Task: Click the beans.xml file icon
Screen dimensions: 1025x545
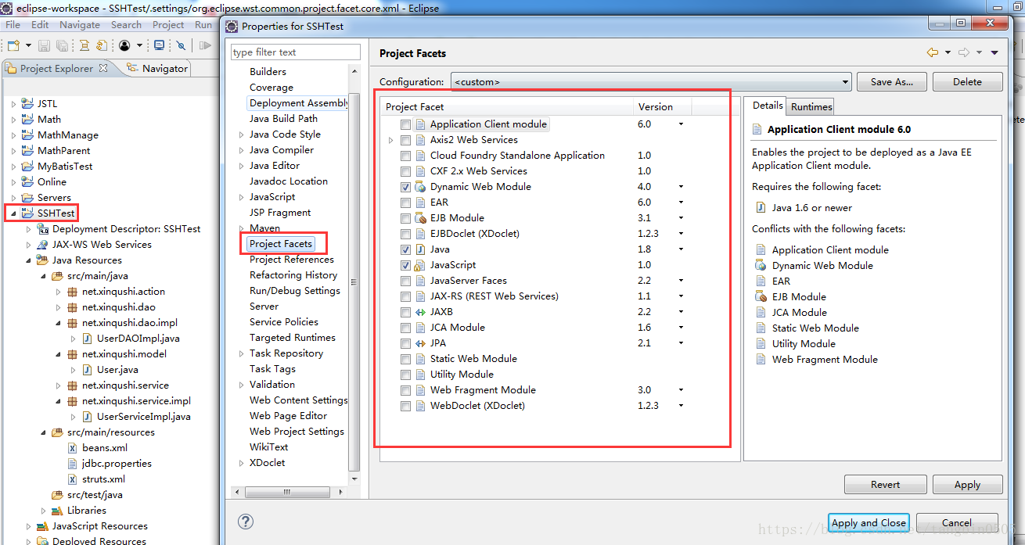Action: pos(73,447)
